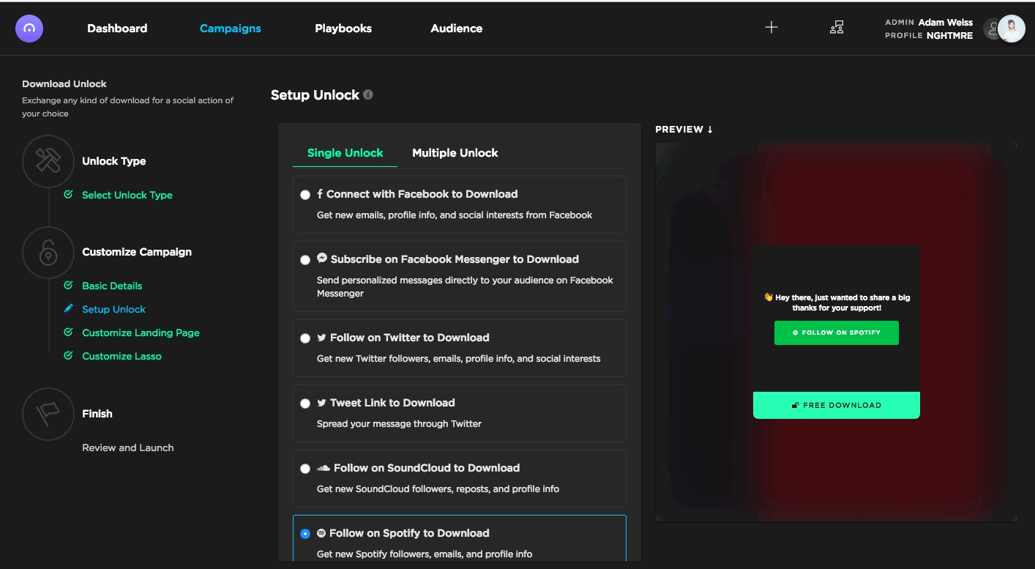Select Follow on Spotify to Download radio
Image resolution: width=1035 pixels, height=569 pixels.
tap(305, 534)
